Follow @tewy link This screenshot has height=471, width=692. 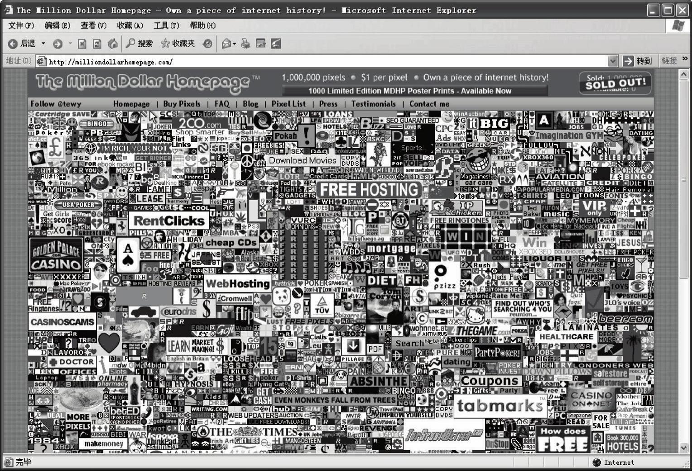point(56,104)
